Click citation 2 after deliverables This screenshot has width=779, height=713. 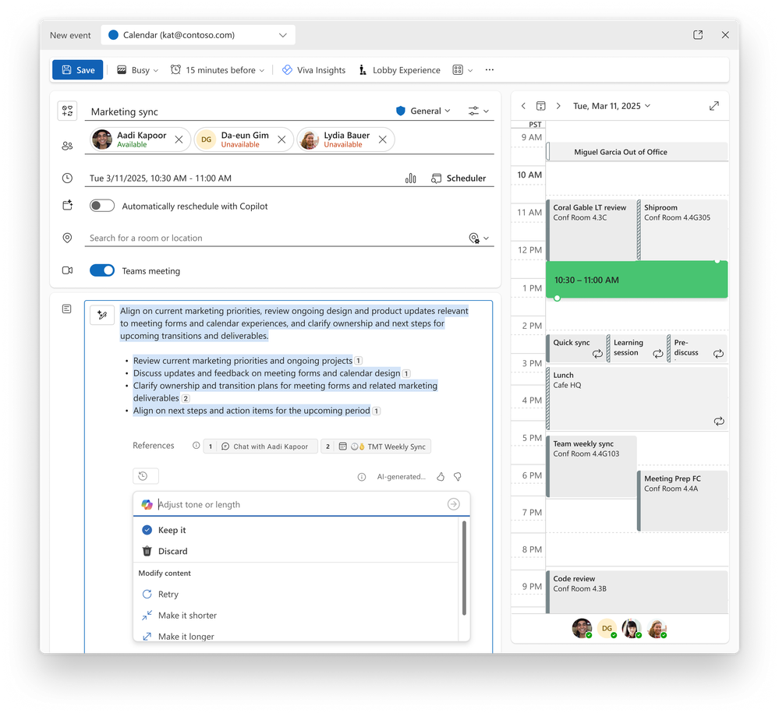[x=186, y=398]
